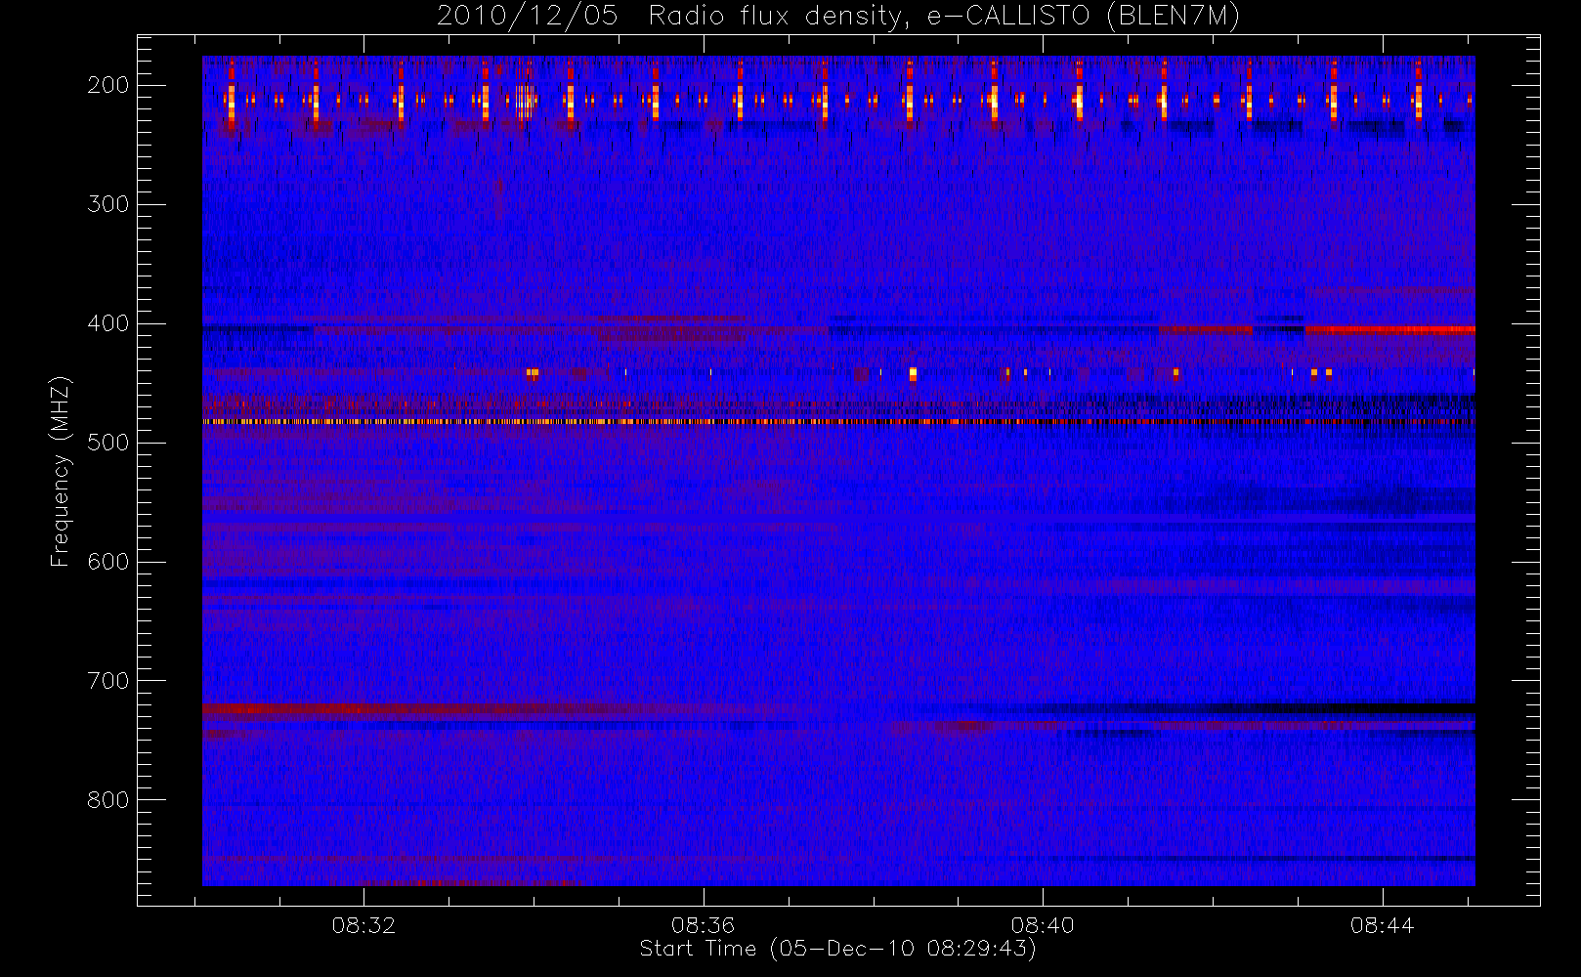The height and width of the screenshot is (977, 1581).
Task: Select the 600 frequency tick label
Action: point(108,562)
